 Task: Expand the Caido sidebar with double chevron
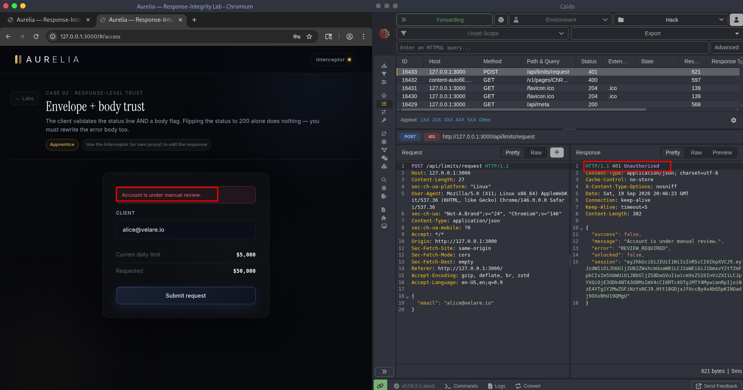pyautogui.click(x=384, y=371)
